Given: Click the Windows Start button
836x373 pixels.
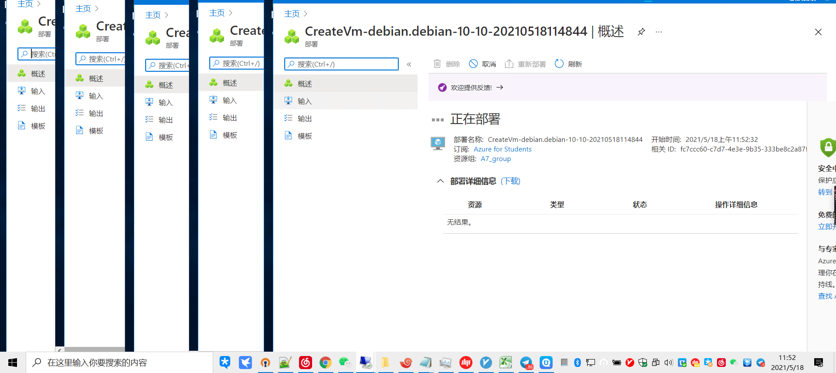Looking at the screenshot, I should coord(13,363).
